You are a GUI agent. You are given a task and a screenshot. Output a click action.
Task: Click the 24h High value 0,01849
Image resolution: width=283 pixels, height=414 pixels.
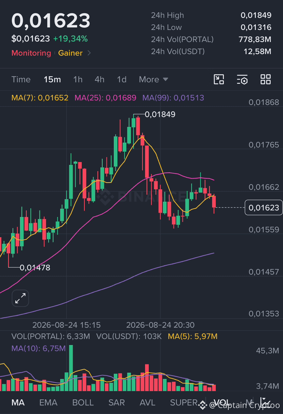[256, 15]
